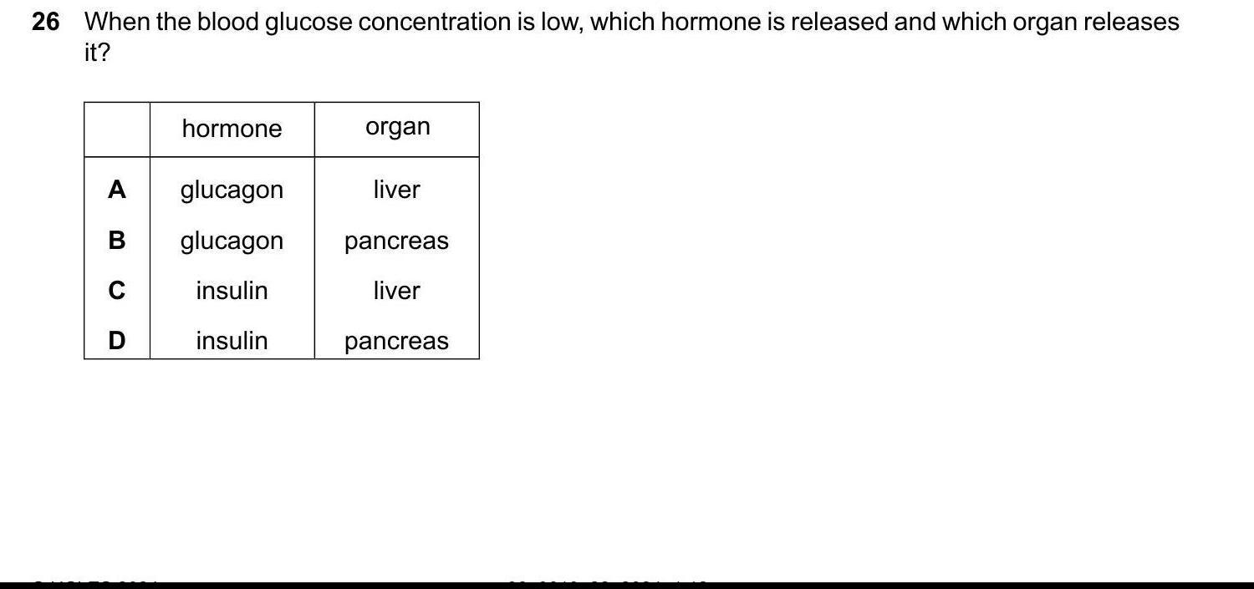Click the word 'it?' on the second line

click(97, 54)
